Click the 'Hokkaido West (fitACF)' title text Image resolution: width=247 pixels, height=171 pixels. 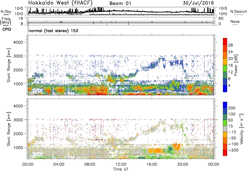pyautogui.click(x=60, y=3)
